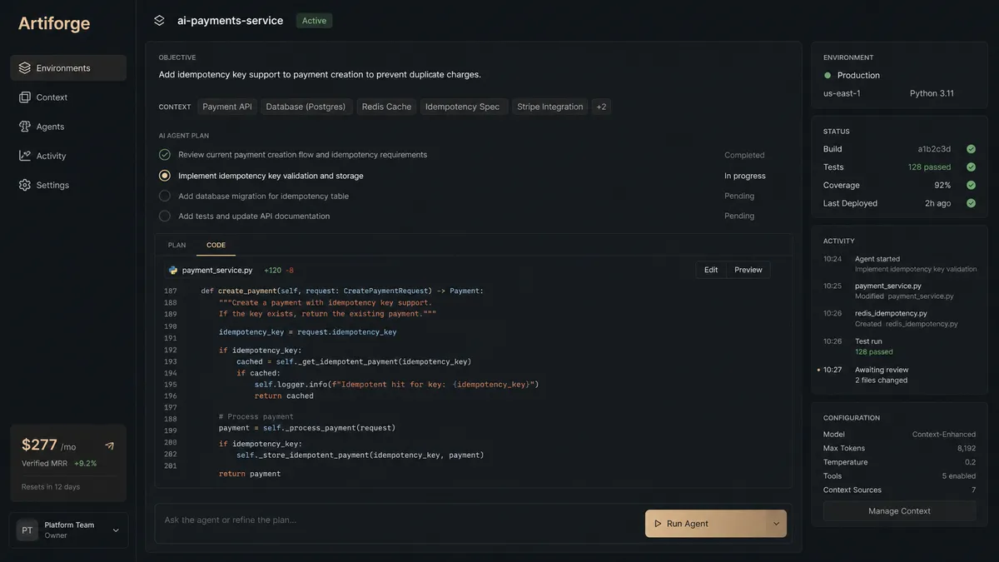Click the us-east-1 region label
This screenshot has width=999, height=562.
click(842, 93)
